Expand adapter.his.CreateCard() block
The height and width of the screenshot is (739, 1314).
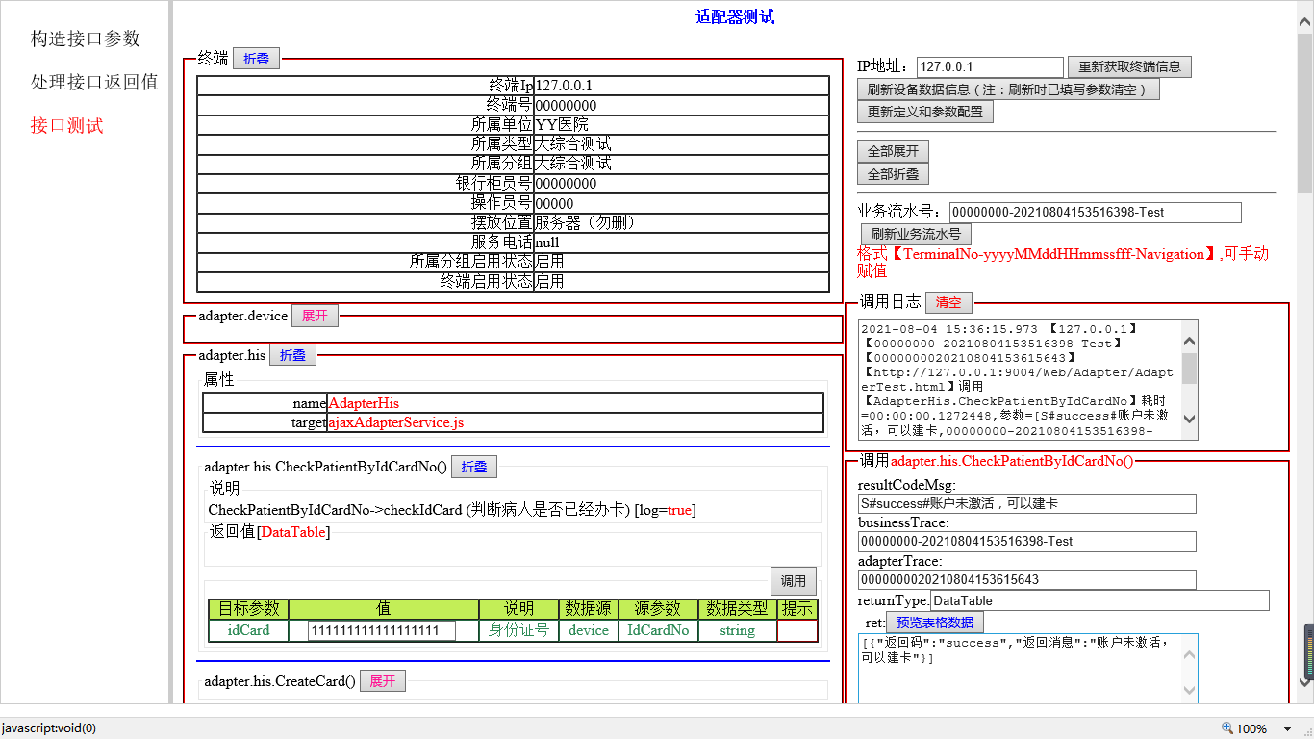pyautogui.click(x=383, y=681)
